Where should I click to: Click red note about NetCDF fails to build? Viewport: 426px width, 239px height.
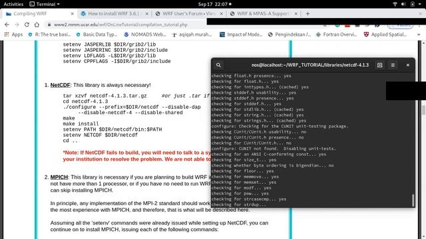click(x=137, y=156)
